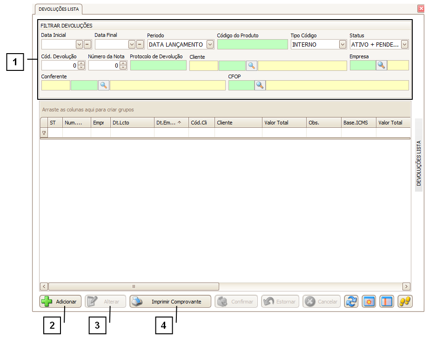Switch to the Devoluções Lista top tab
The width and height of the screenshot is (429, 338).
[x=59, y=9]
